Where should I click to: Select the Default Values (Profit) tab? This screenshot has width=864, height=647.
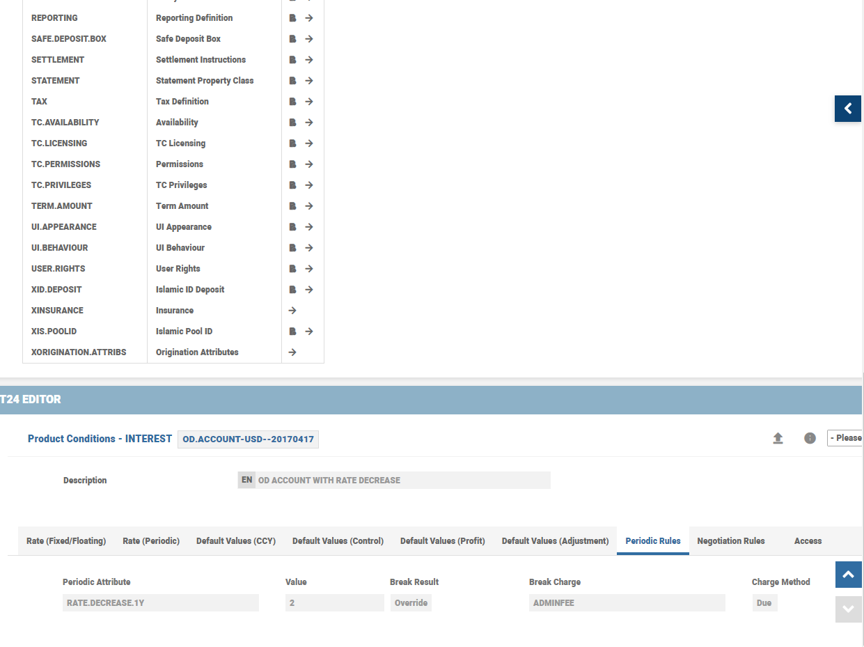click(x=442, y=541)
